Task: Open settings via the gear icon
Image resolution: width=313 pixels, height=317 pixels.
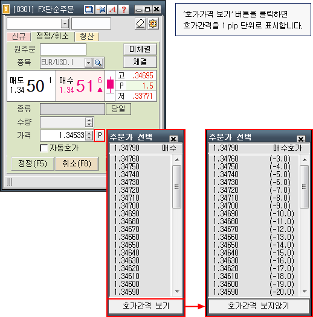Action: pos(153,24)
